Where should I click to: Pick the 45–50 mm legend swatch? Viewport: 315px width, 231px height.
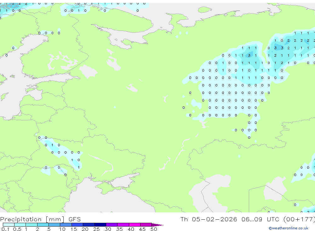(146, 225)
